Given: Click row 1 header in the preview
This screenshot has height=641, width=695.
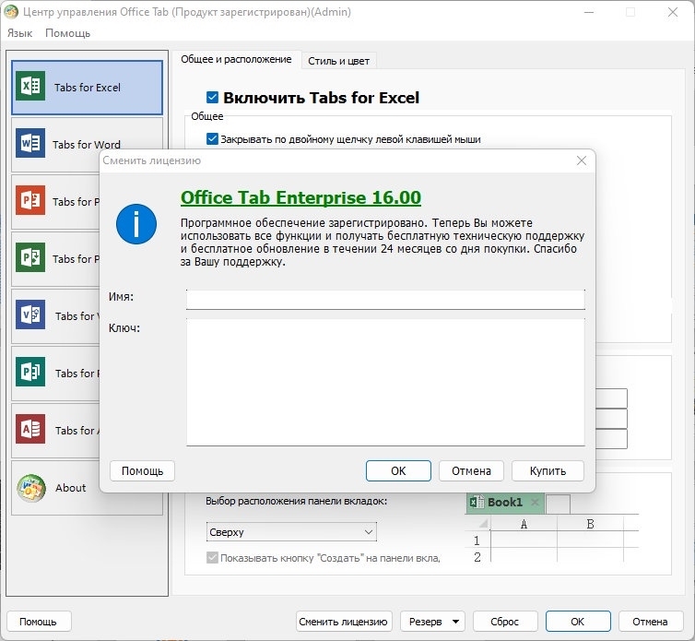Looking at the screenshot, I should tap(477, 540).
